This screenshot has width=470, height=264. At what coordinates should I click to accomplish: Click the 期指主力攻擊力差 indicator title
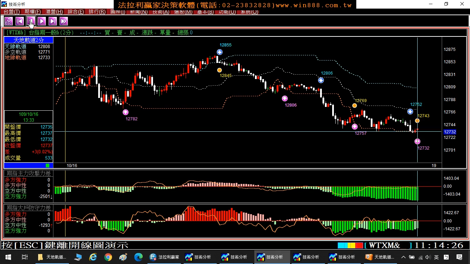(x=29, y=174)
